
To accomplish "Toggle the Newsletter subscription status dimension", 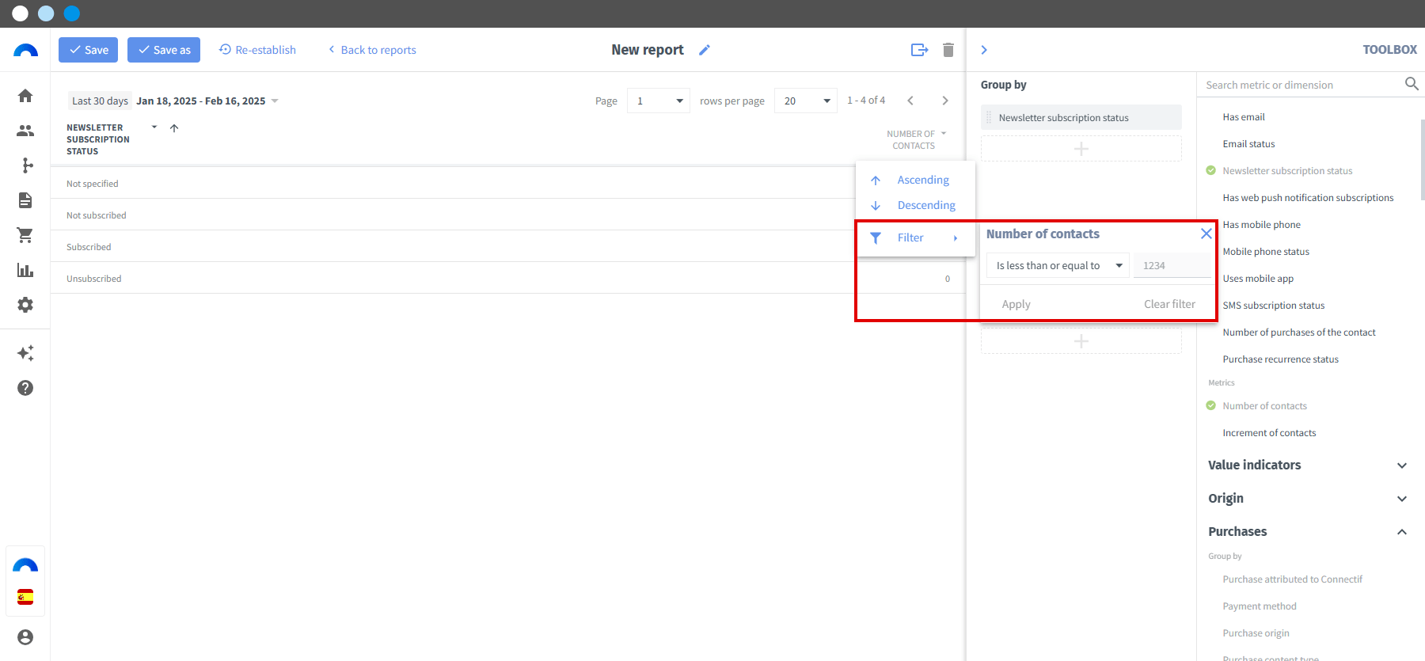I will click(x=1286, y=171).
